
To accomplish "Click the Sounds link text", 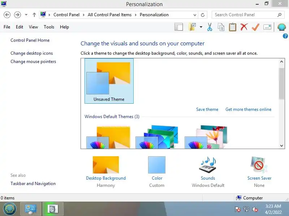I will [208, 178].
